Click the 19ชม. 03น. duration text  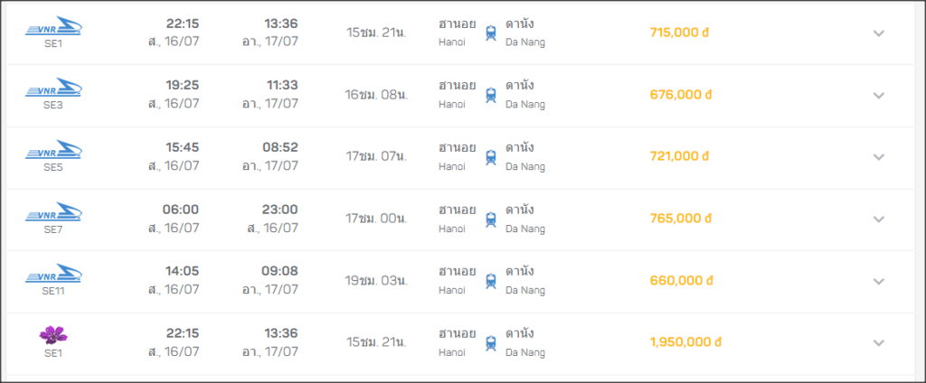377,280
